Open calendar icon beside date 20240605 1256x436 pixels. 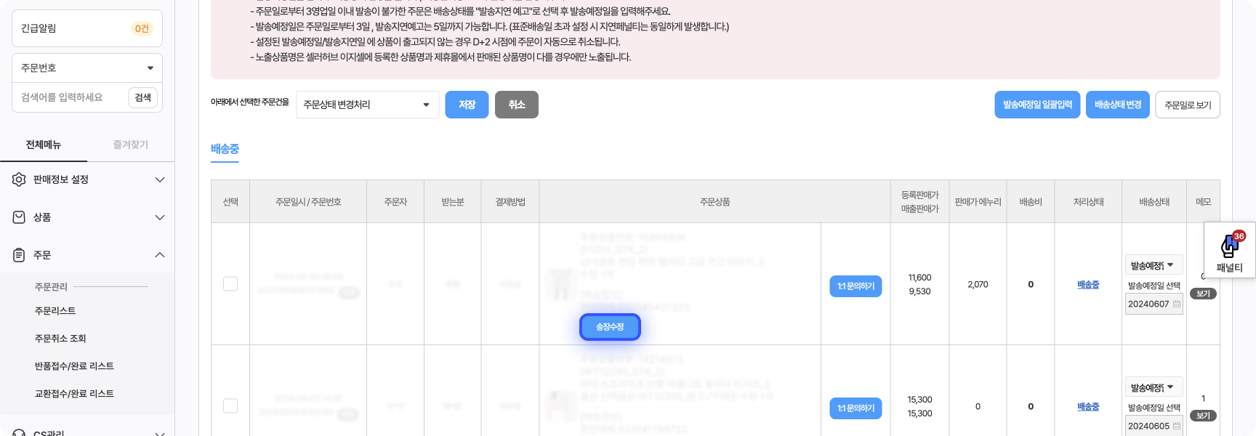pyautogui.click(x=1177, y=426)
